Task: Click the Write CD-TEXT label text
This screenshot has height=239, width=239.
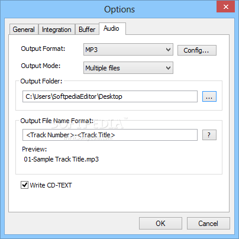Action: click(x=51, y=185)
